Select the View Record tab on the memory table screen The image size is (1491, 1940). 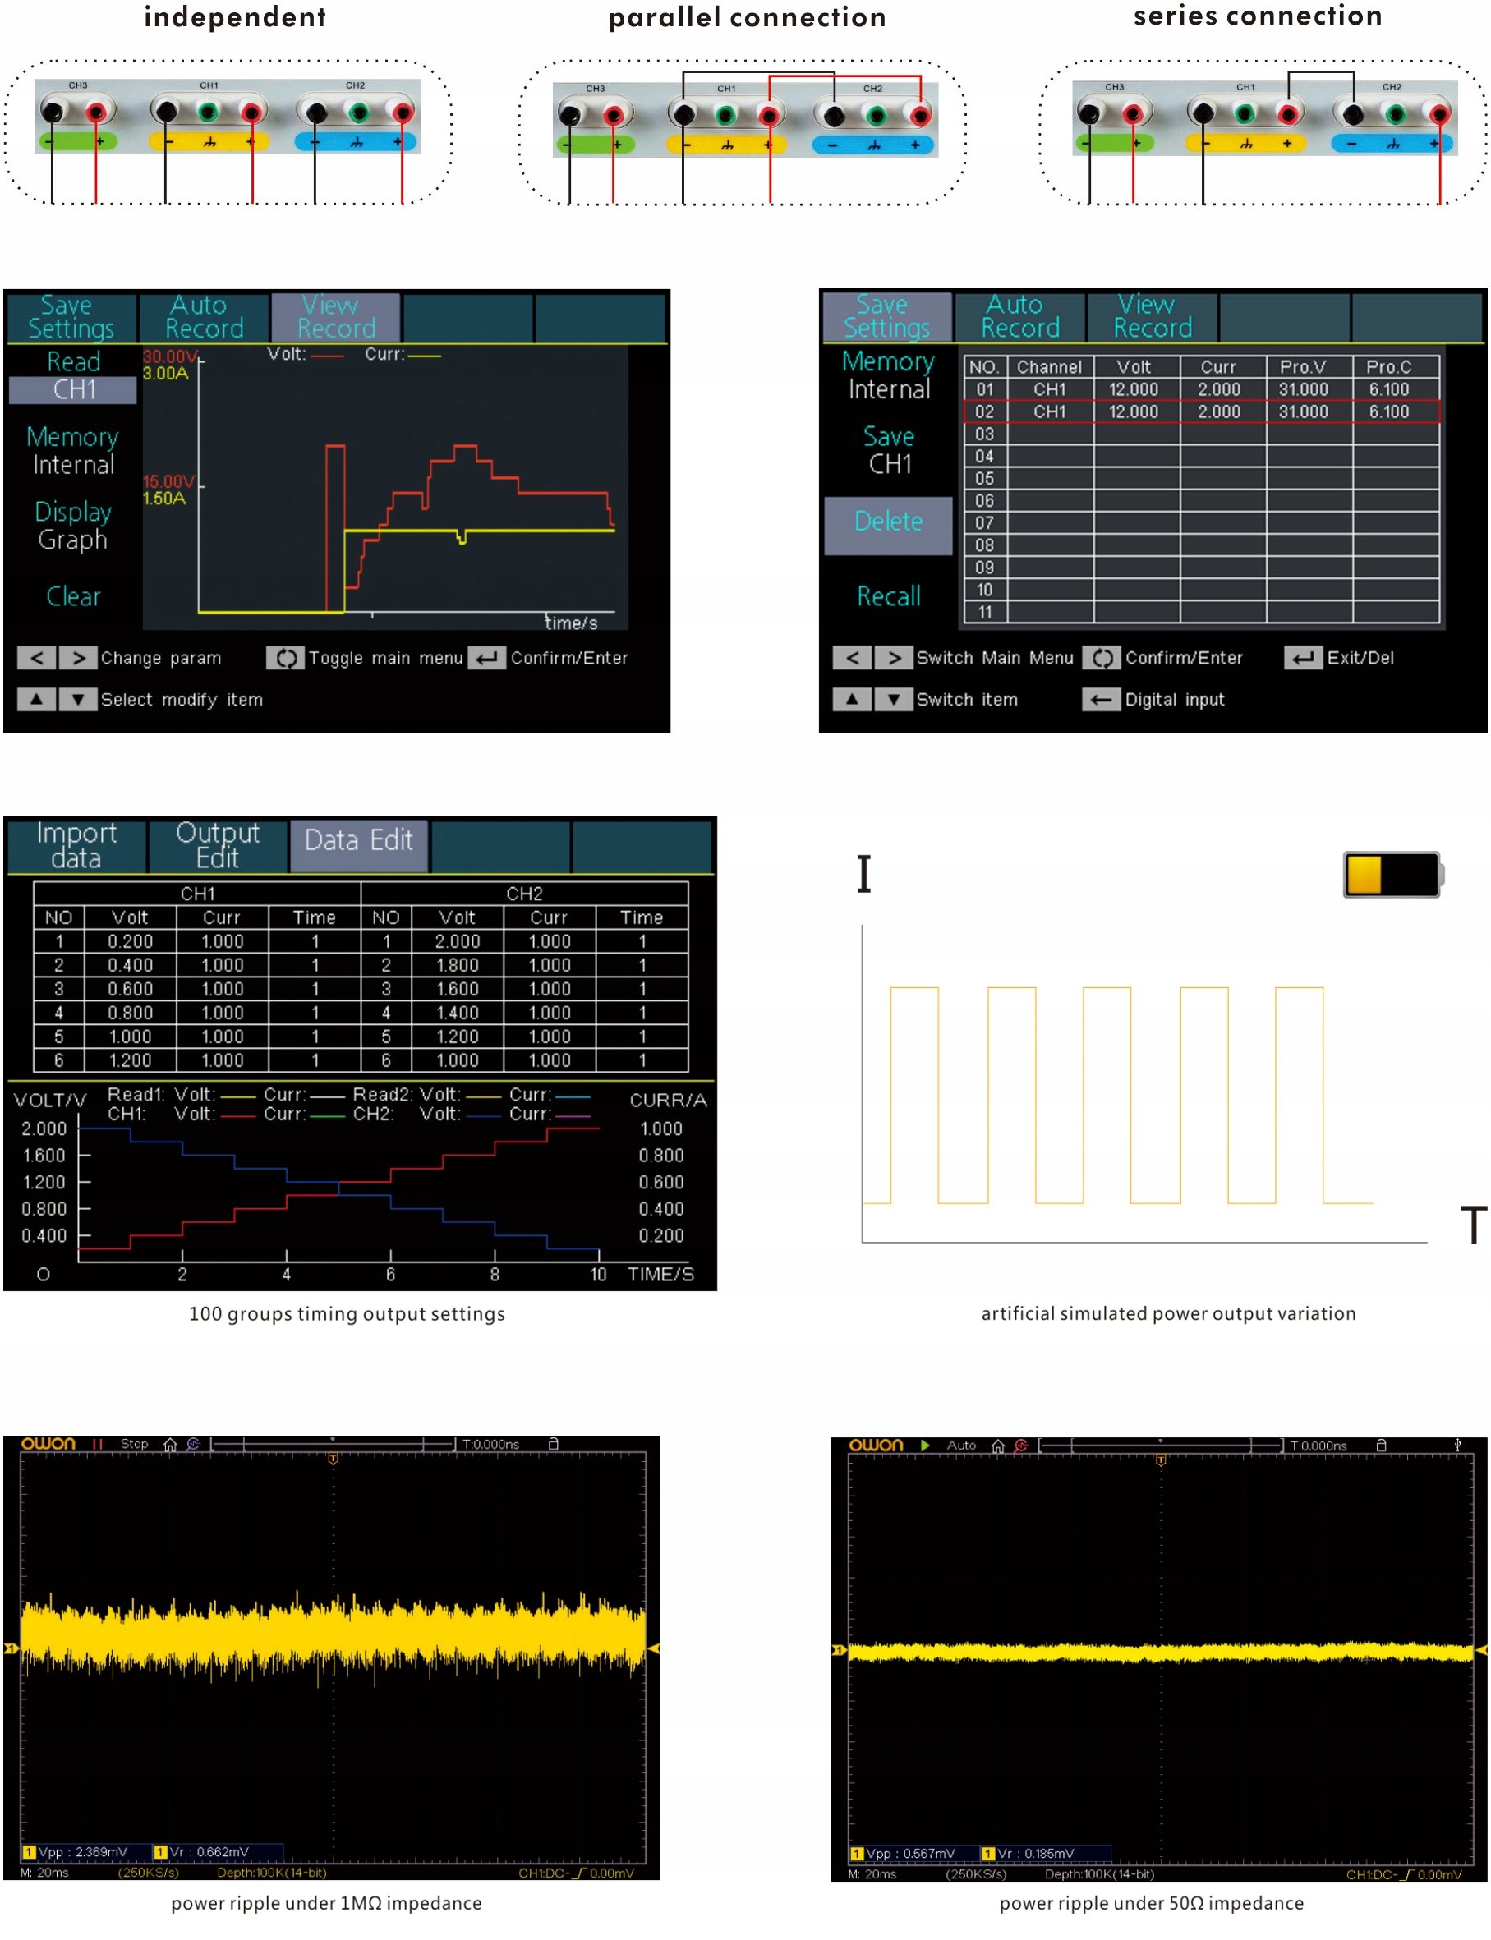pyautogui.click(x=1152, y=316)
